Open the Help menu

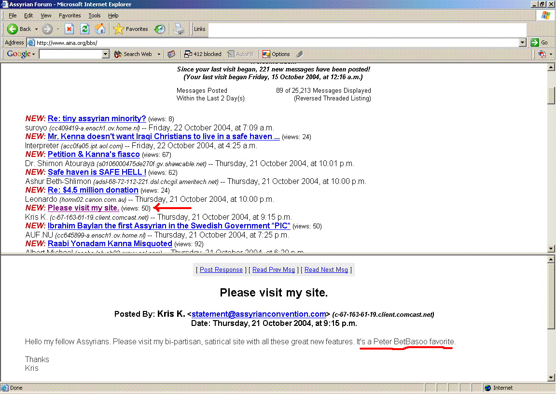tap(113, 15)
